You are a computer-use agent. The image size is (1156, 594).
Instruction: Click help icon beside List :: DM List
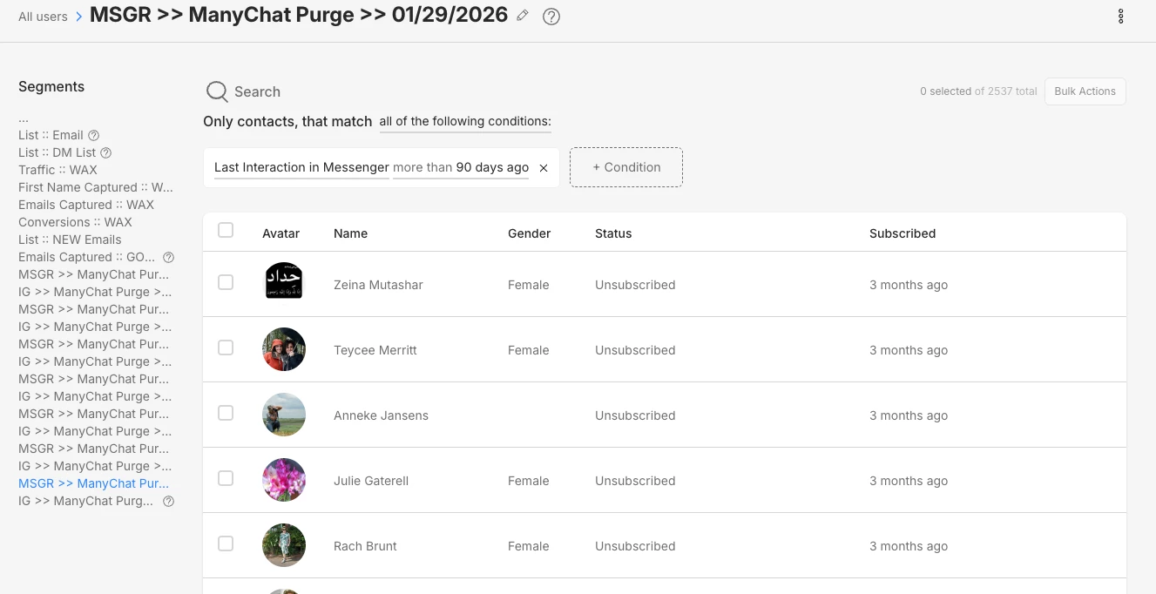point(106,152)
